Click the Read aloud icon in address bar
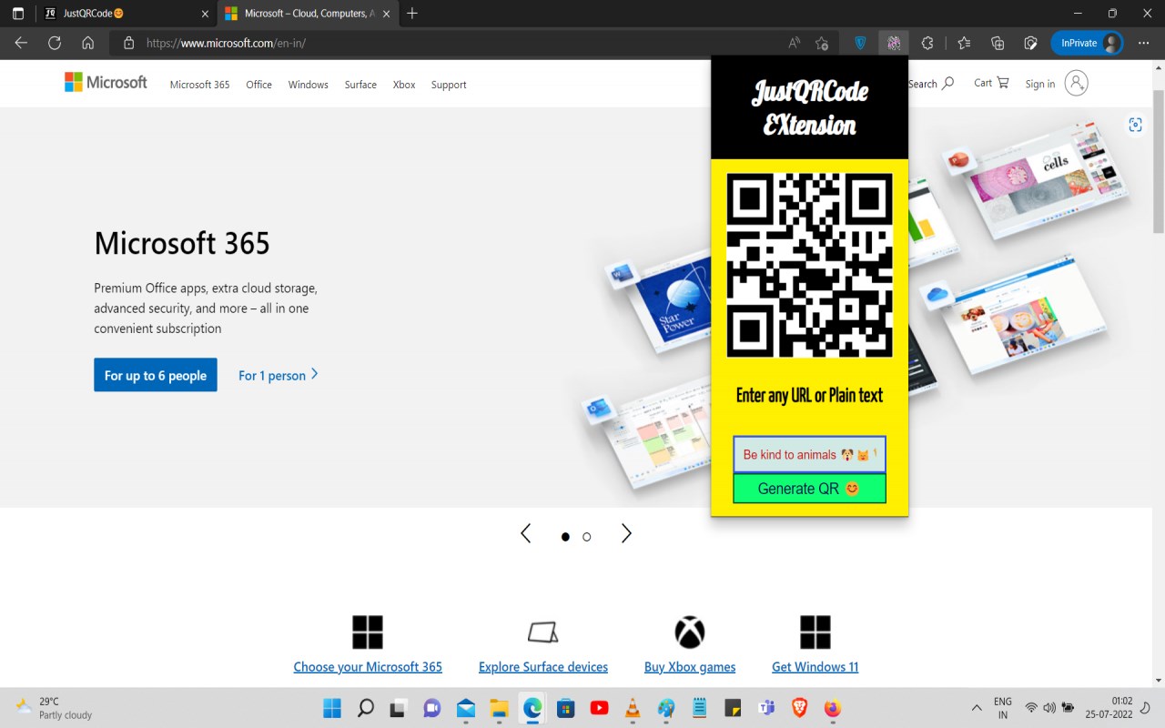The image size is (1165, 728). [x=795, y=43]
